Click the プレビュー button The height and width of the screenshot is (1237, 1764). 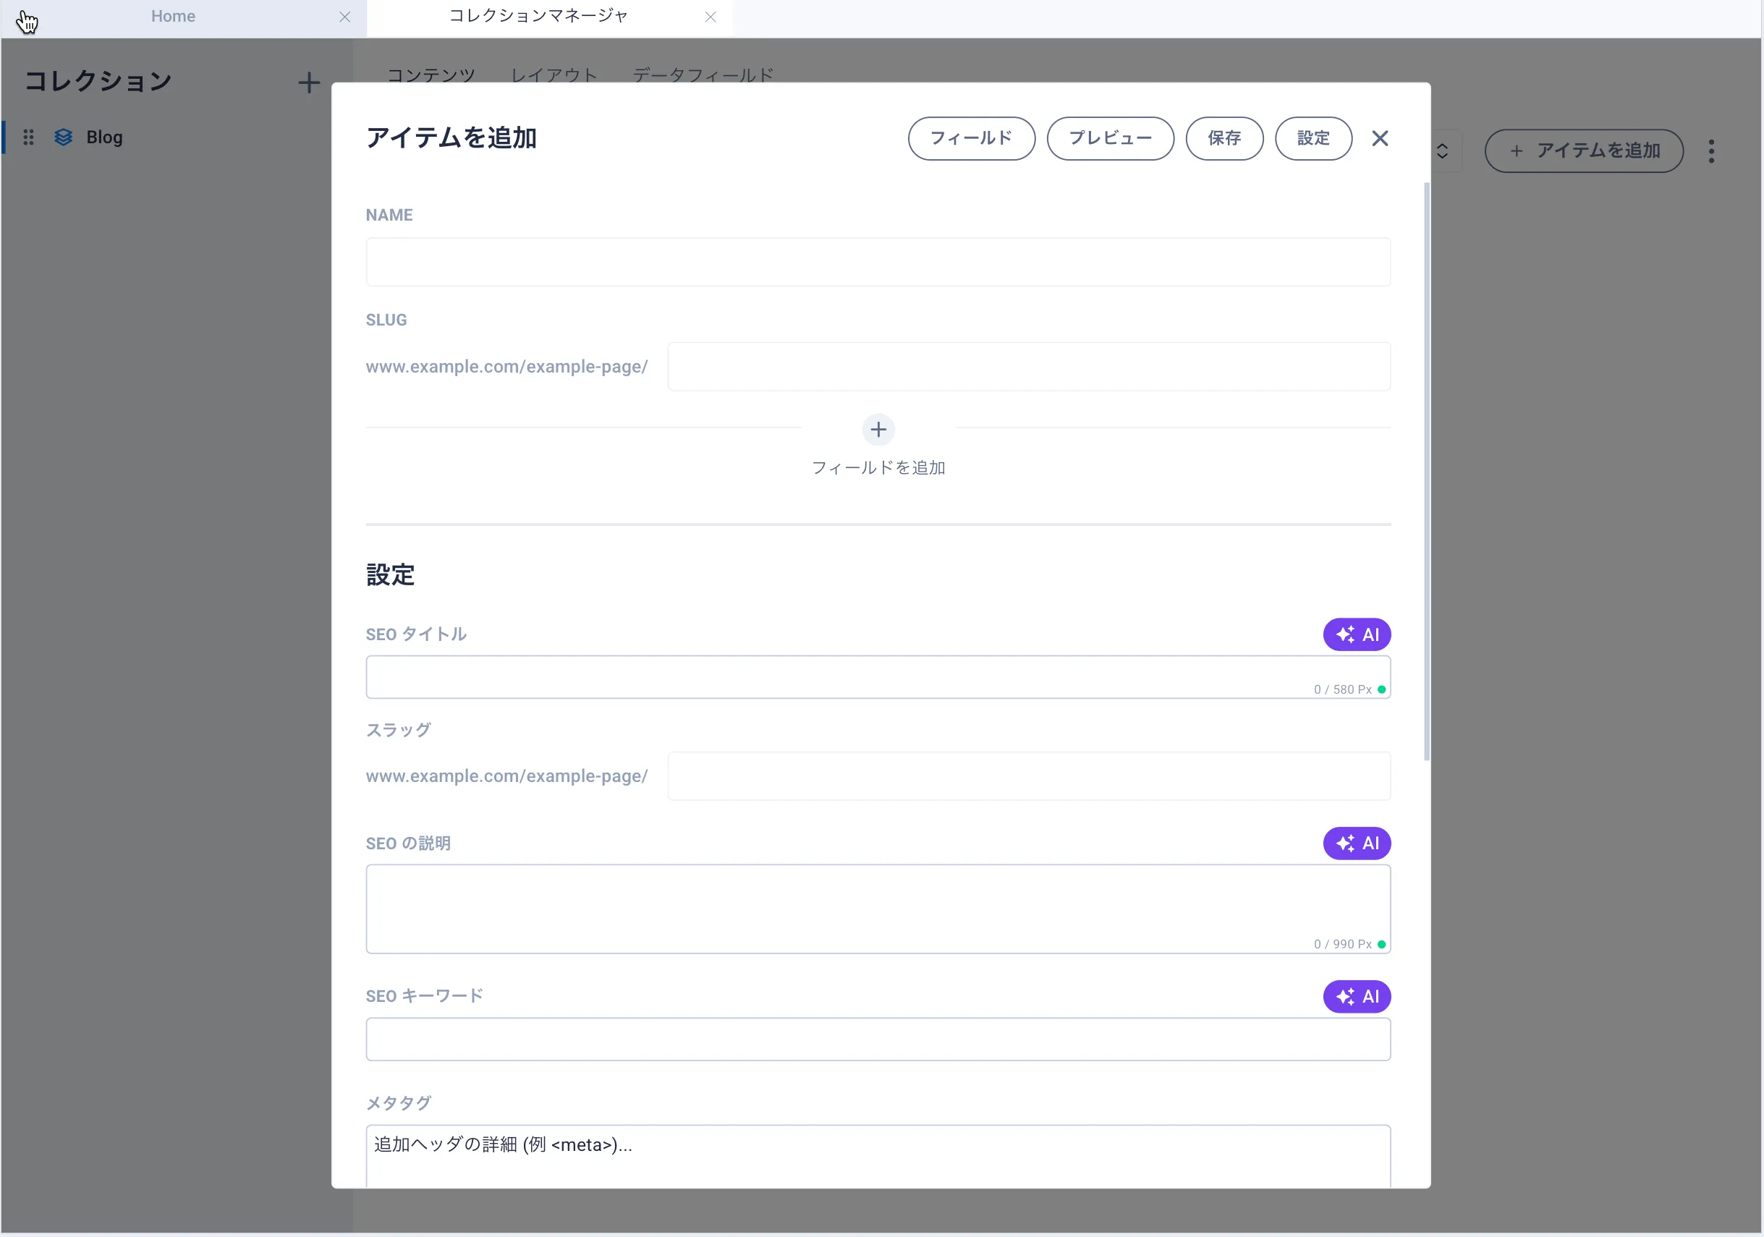click(1110, 138)
